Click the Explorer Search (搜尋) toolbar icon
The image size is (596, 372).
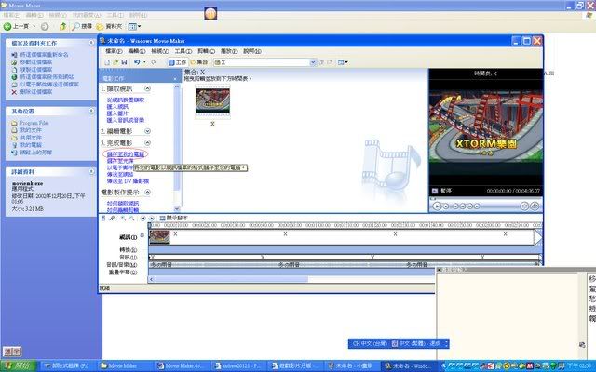pyautogui.click(x=86, y=25)
